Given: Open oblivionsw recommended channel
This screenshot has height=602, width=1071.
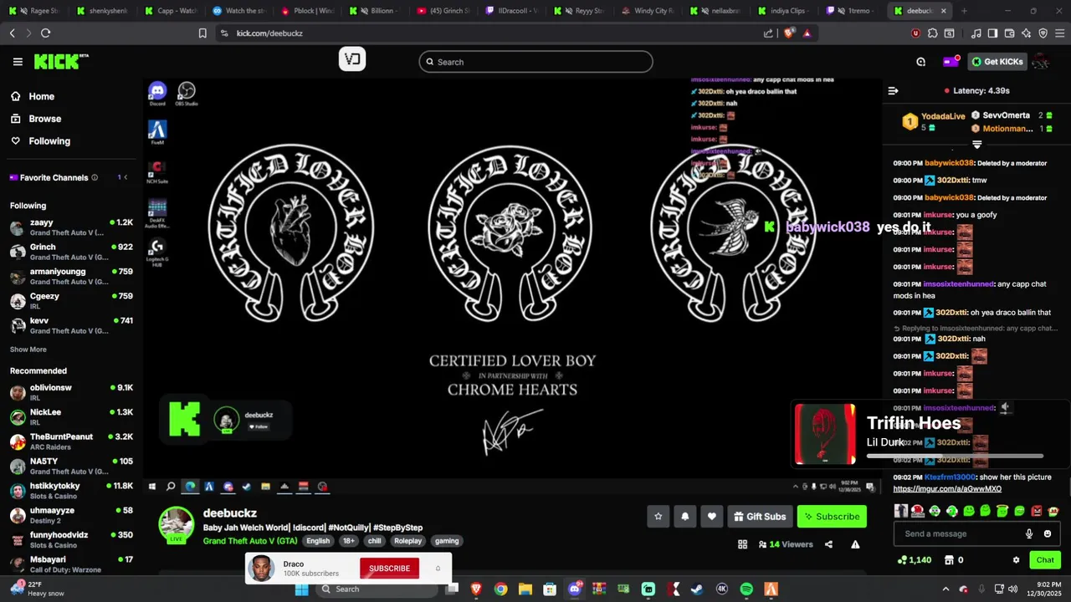Looking at the screenshot, I should [71, 392].
